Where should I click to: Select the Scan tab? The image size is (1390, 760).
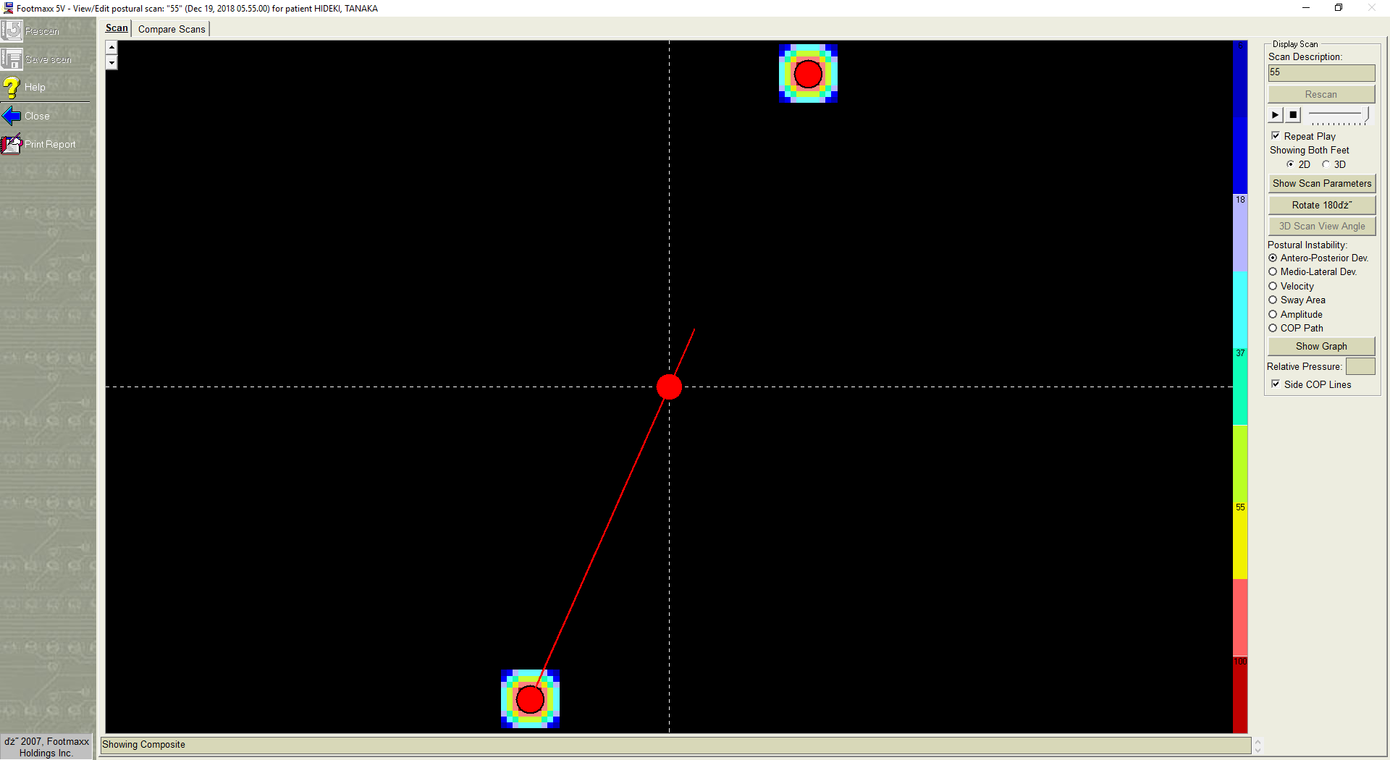(x=117, y=28)
